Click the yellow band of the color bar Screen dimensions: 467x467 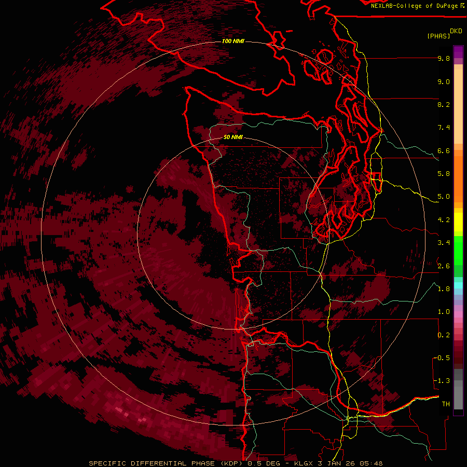pos(458,222)
